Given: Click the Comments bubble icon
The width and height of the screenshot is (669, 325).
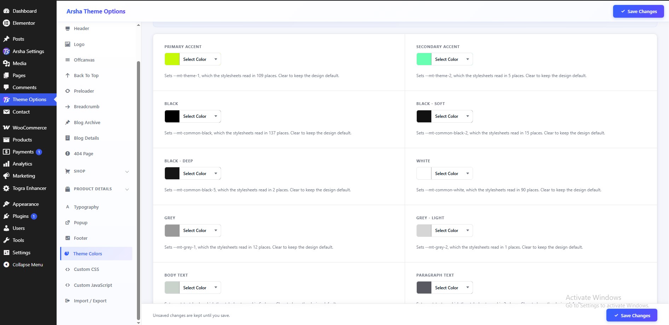Looking at the screenshot, I should click(x=6, y=87).
